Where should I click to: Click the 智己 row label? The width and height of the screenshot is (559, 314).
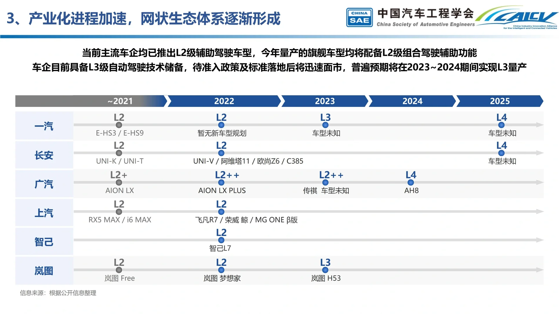[x=44, y=241]
